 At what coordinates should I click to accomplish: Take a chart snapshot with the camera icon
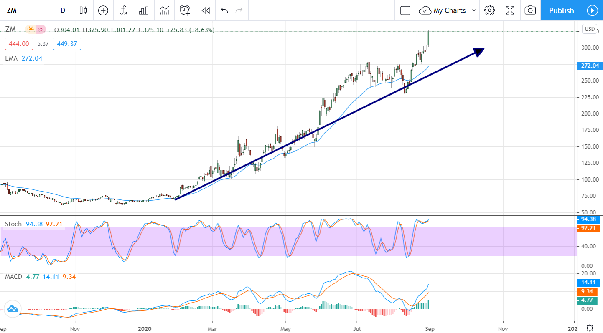(530, 10)
